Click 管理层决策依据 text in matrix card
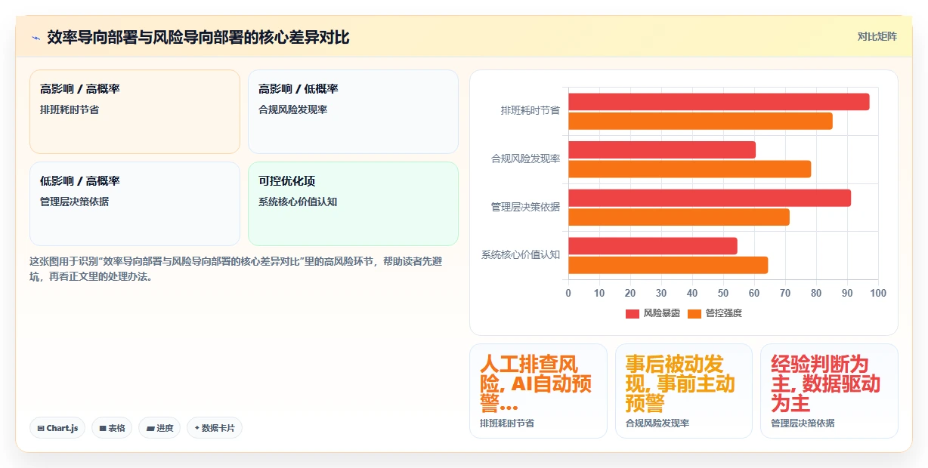Screen dimensions: 928x468 click(75, 202)
